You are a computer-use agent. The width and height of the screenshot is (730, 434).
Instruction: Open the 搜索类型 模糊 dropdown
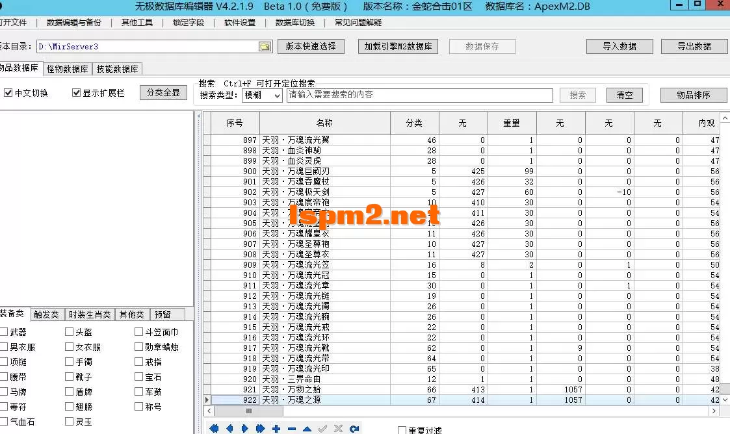pyautogui.click(x=263, y=95)
